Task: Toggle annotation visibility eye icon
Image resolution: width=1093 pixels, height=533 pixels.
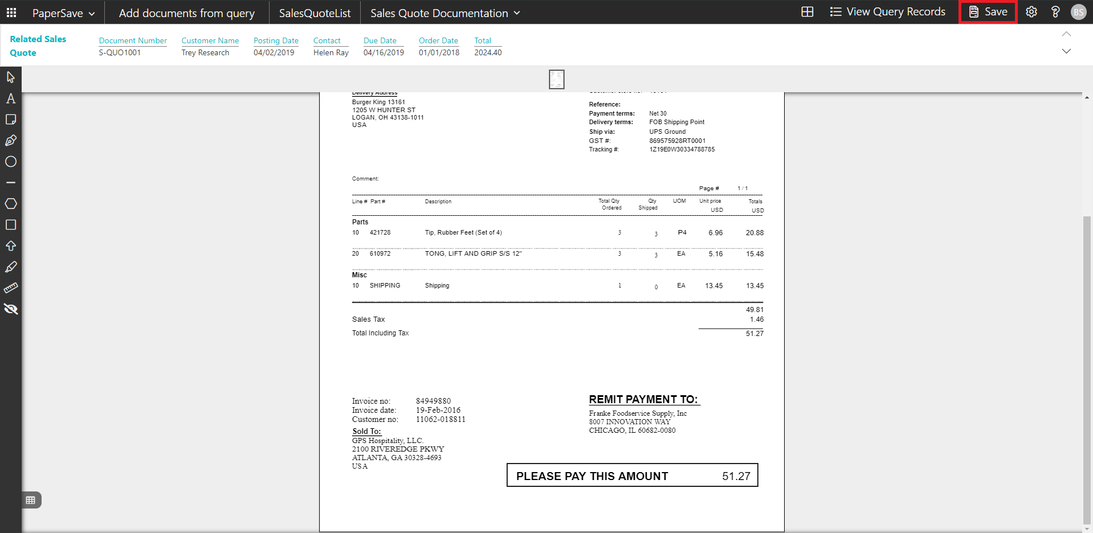Action: [11, 309]
